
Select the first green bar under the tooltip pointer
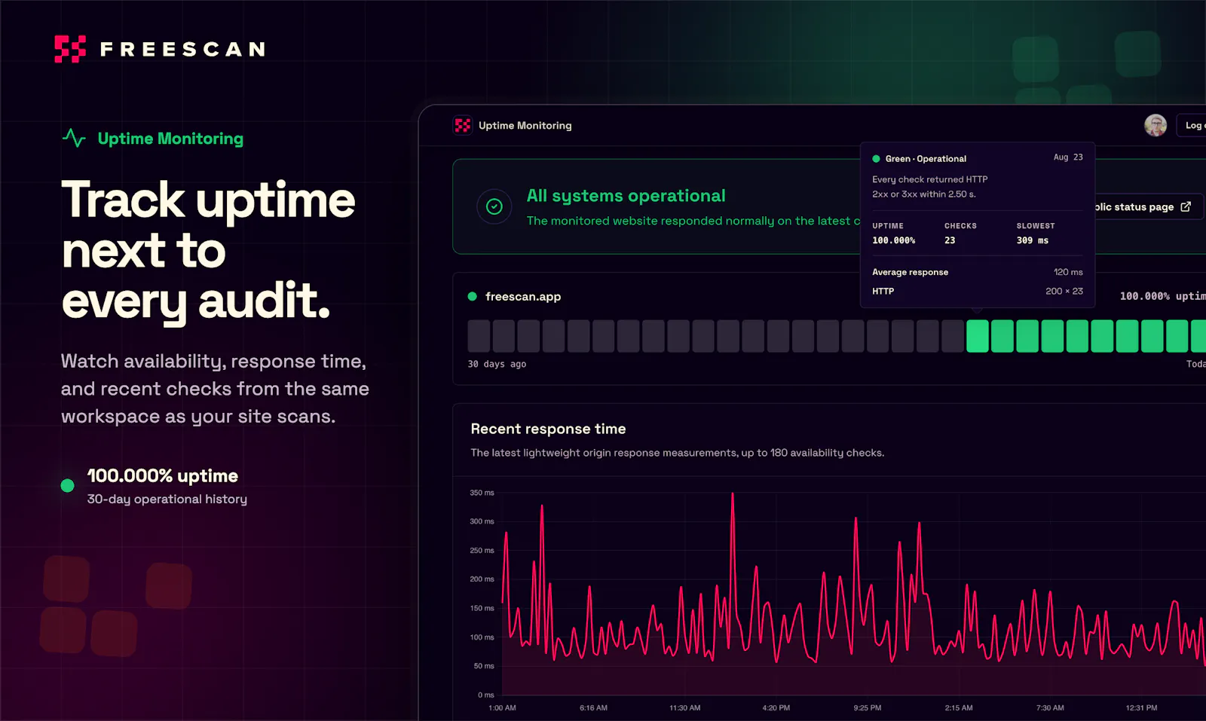click(978, 336)
